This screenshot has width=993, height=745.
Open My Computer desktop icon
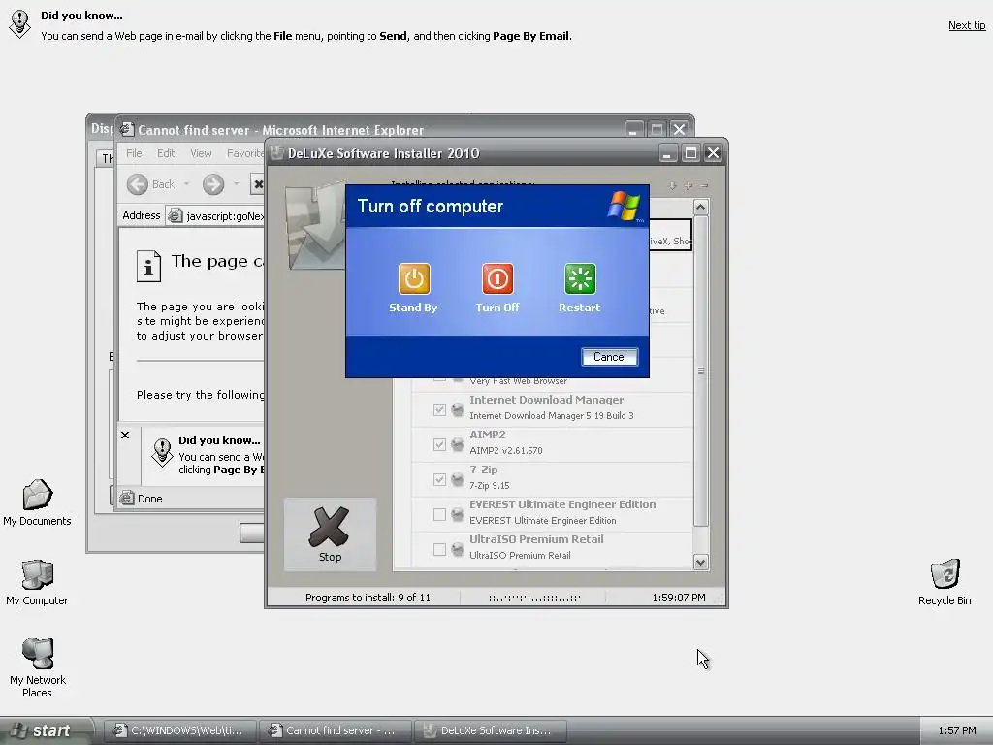[38, 583]
